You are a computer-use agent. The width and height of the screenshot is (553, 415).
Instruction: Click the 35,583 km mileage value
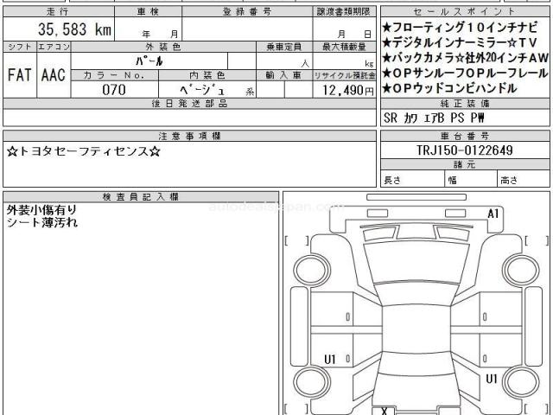coord(74,29)
